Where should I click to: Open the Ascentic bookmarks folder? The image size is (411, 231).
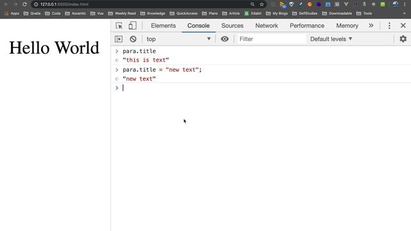(x=75, y=13)
